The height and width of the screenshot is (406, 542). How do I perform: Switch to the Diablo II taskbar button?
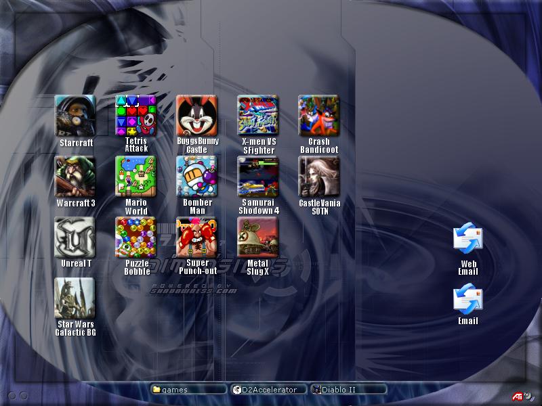click(x=348, y=390)
